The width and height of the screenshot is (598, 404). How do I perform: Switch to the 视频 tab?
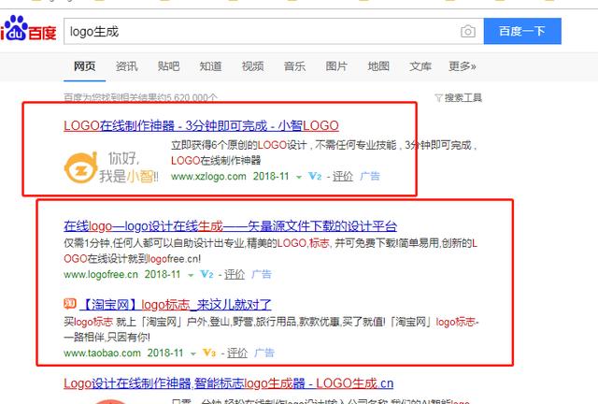(x=252, y=66)
